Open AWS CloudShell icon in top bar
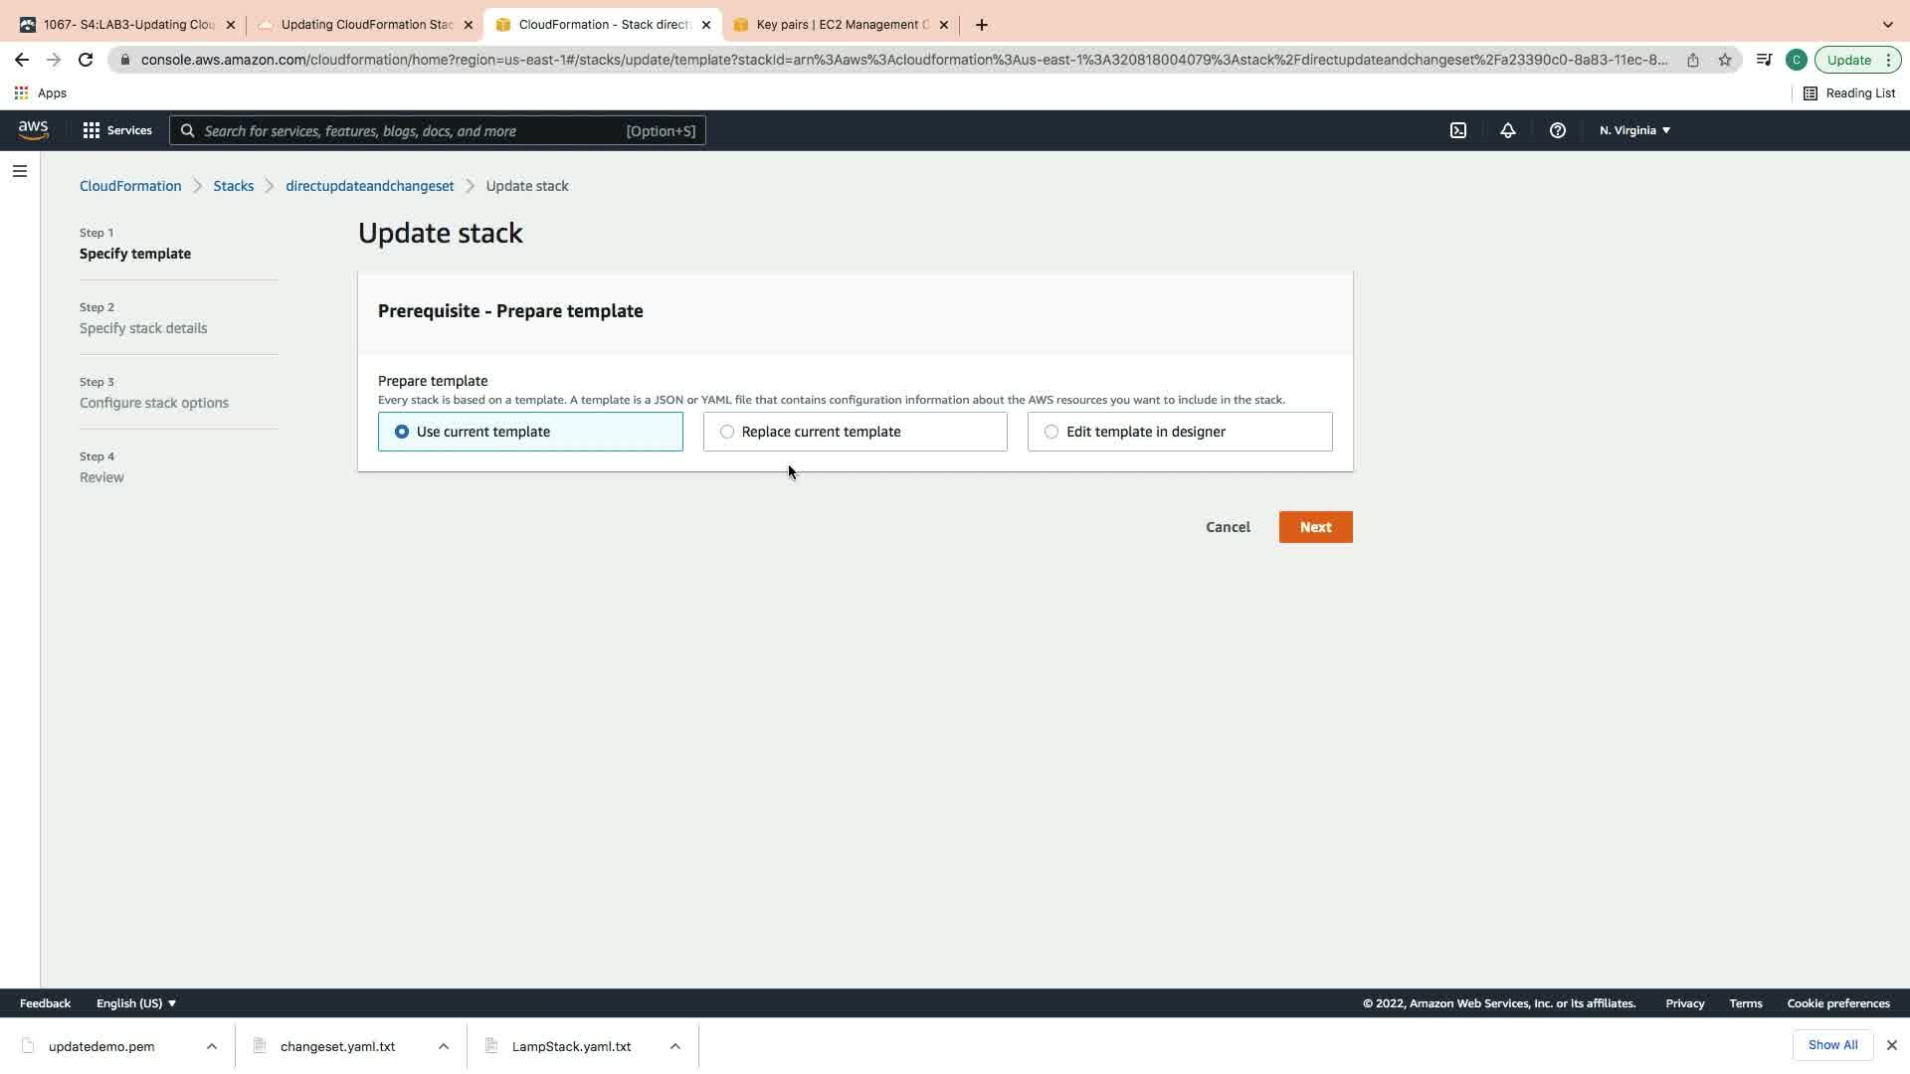1910x1074 pixels. [1458, 130]
